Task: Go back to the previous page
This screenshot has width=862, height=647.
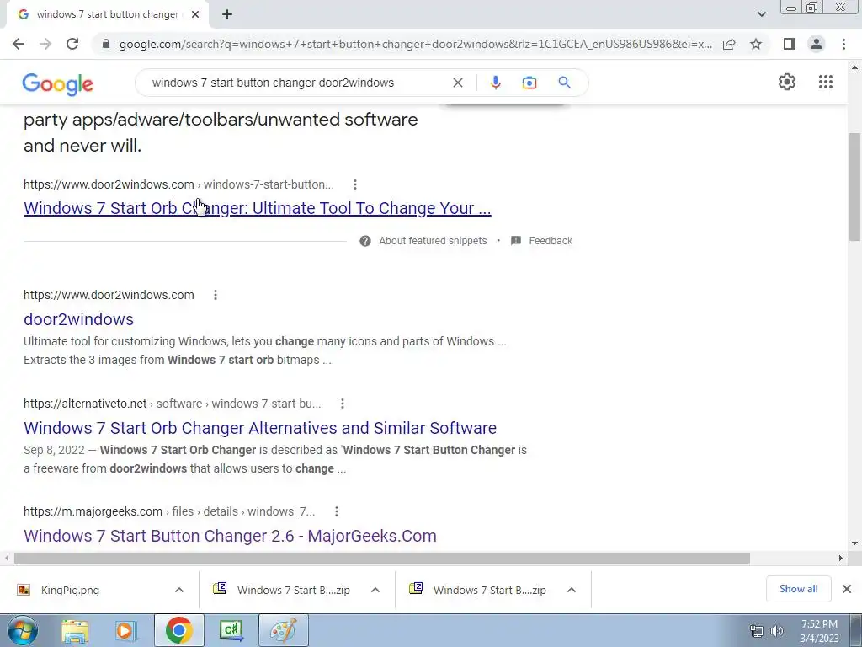Action: [19, 44]
